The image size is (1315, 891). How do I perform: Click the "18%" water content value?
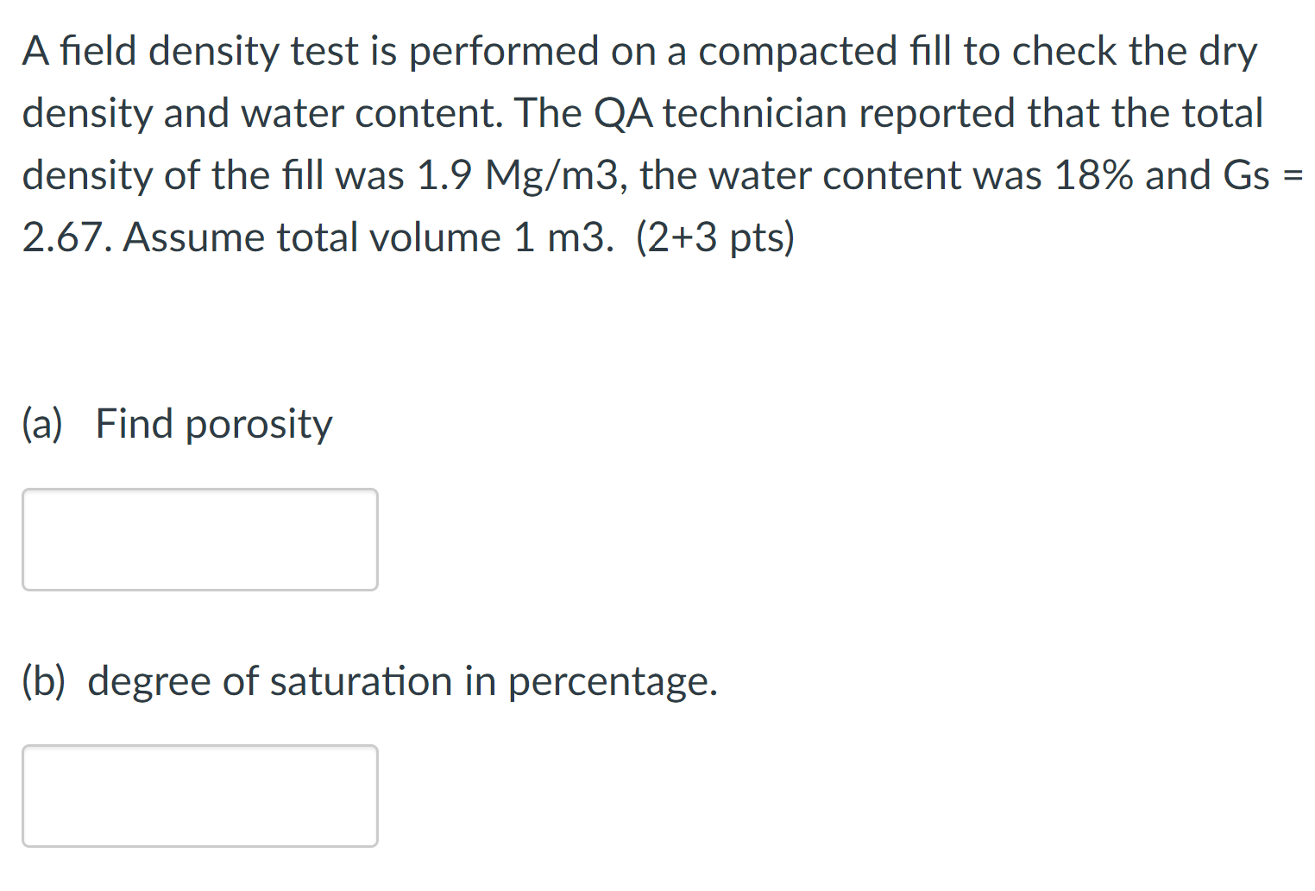point(1093,176)
